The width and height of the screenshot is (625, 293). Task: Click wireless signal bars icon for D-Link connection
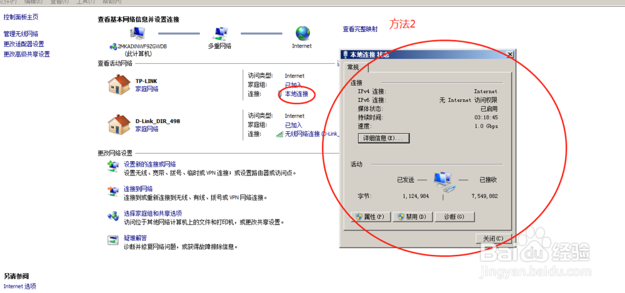coord(280,134)
